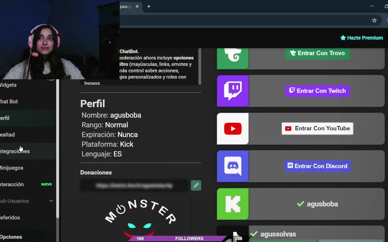388x242 pixels.
Task: Bookmark the page with the star icon
Action: 374,20
